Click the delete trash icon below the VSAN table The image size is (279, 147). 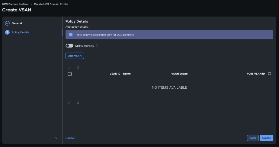coord(78,102)
